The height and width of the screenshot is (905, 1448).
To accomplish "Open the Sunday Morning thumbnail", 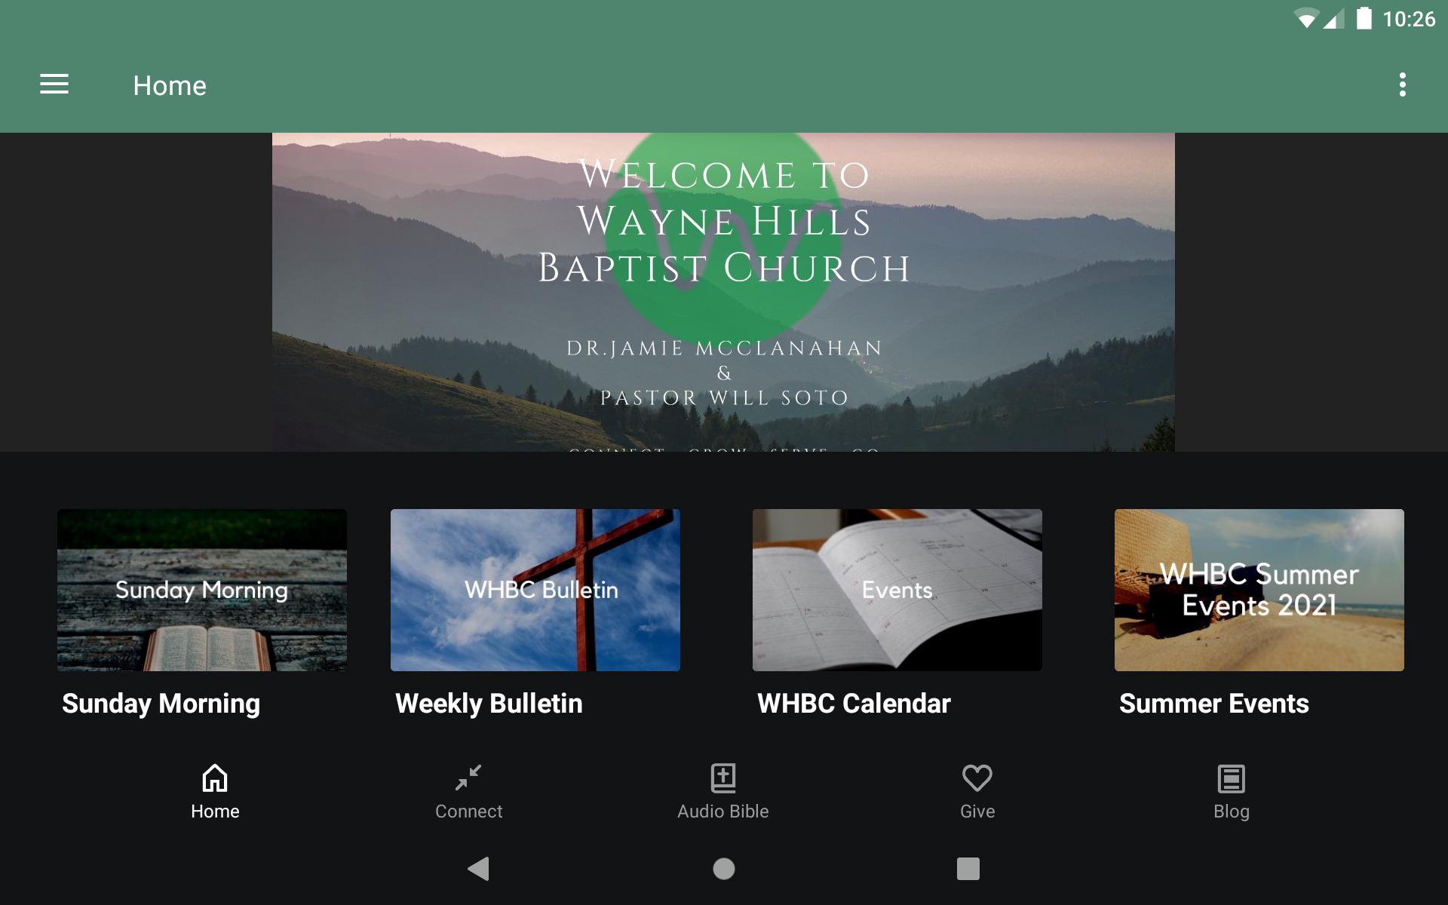I will (x=202, y=590).
